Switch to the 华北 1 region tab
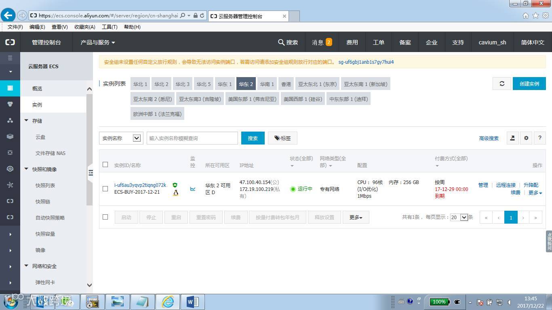 pos(140,84)
